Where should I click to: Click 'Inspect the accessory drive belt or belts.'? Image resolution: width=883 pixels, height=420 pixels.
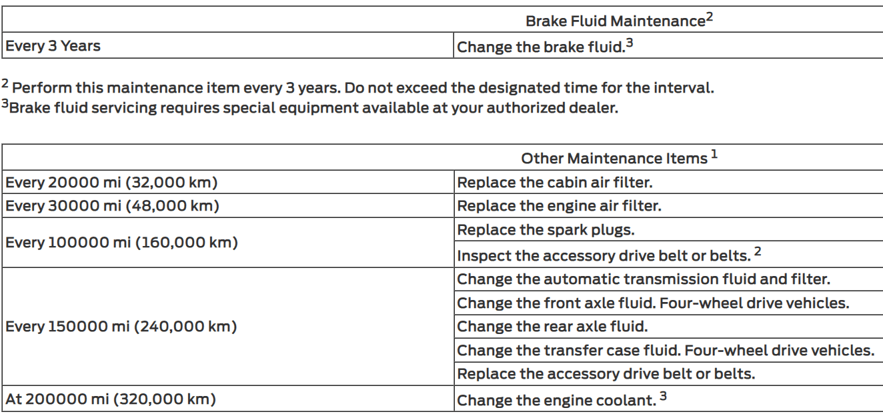[x=610, y=254]
